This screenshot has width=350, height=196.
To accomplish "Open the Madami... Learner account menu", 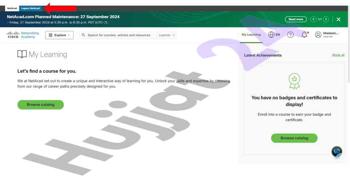I will click(327, 35).
